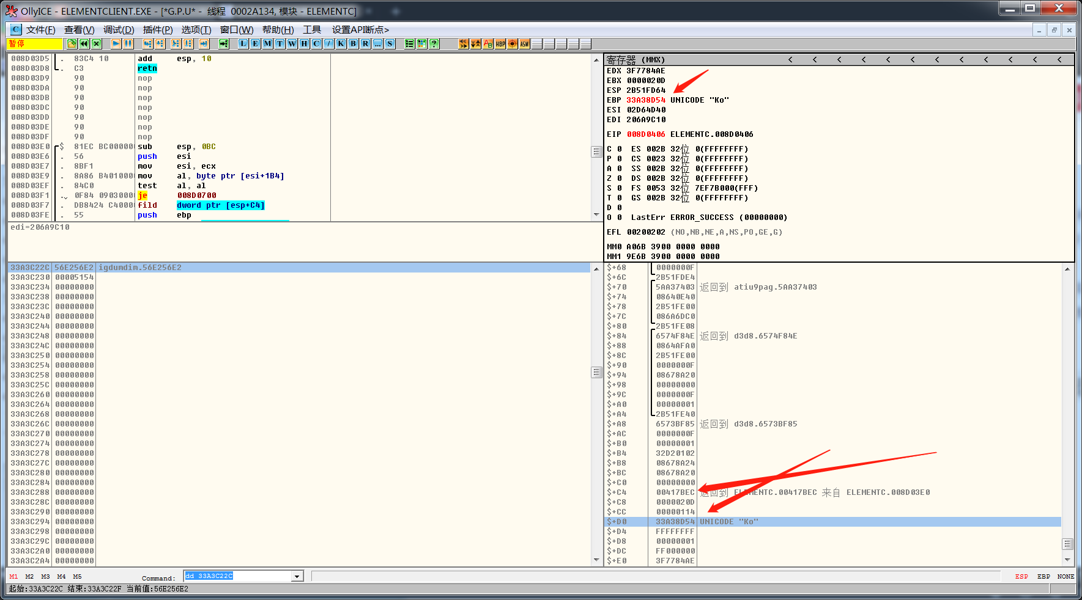
Task: Click the Step over toolbar icon
Action: click(x=160, y=43)
